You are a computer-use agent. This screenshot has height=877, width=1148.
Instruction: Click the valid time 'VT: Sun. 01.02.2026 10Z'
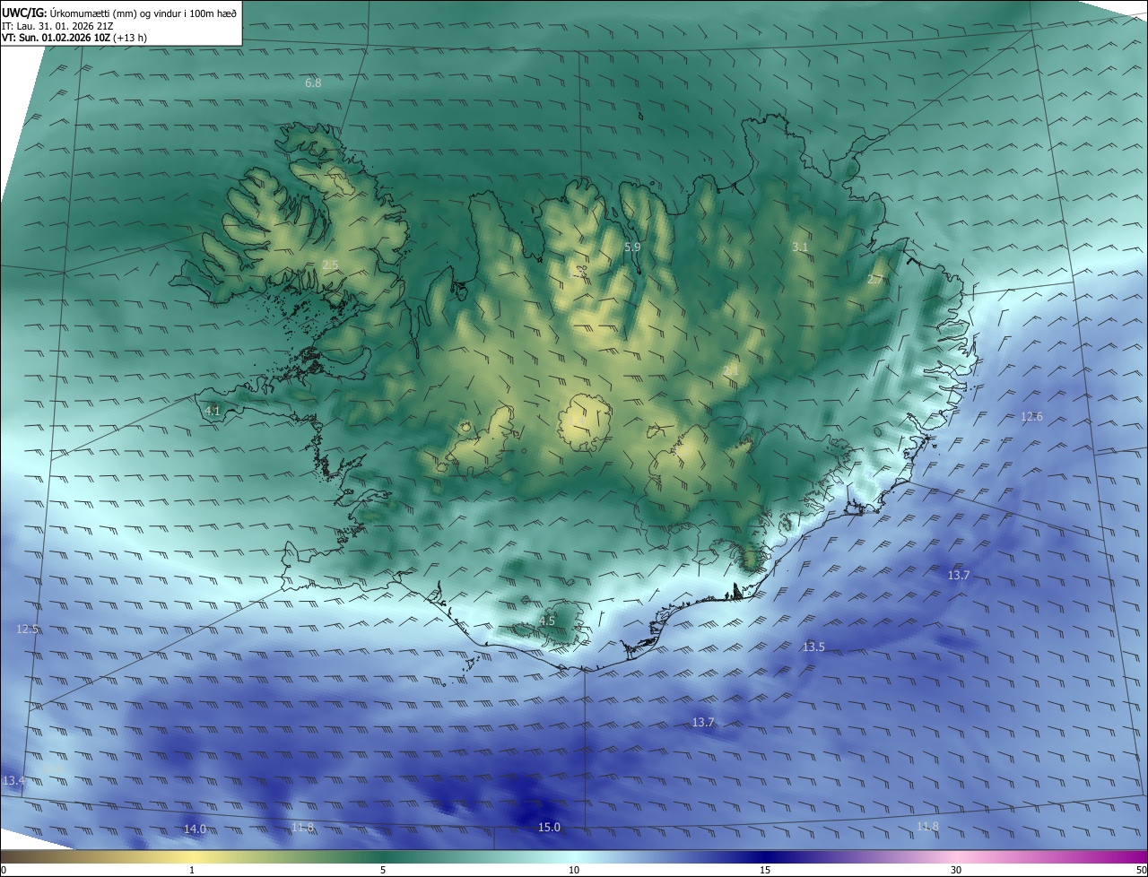tap(57, 38)
